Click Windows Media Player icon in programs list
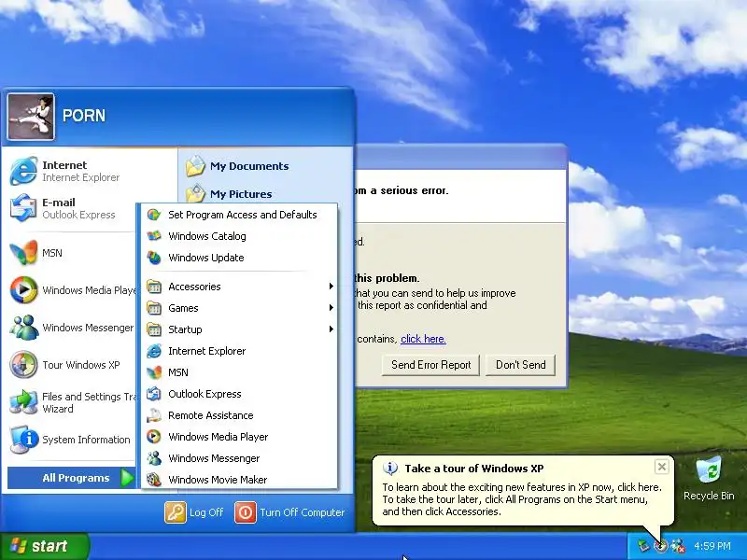 [153, 437]
